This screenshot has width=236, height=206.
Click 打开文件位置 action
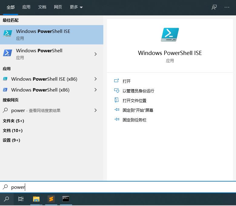[134, 101]
